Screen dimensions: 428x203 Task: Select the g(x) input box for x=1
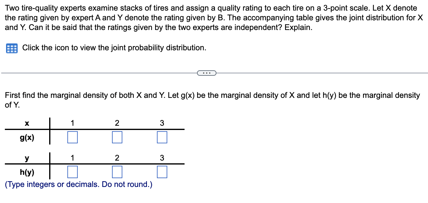click(x=72, y=137)
